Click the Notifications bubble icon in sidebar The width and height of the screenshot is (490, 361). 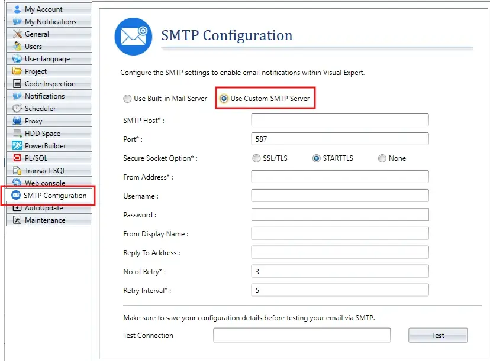tap(17, 96)
